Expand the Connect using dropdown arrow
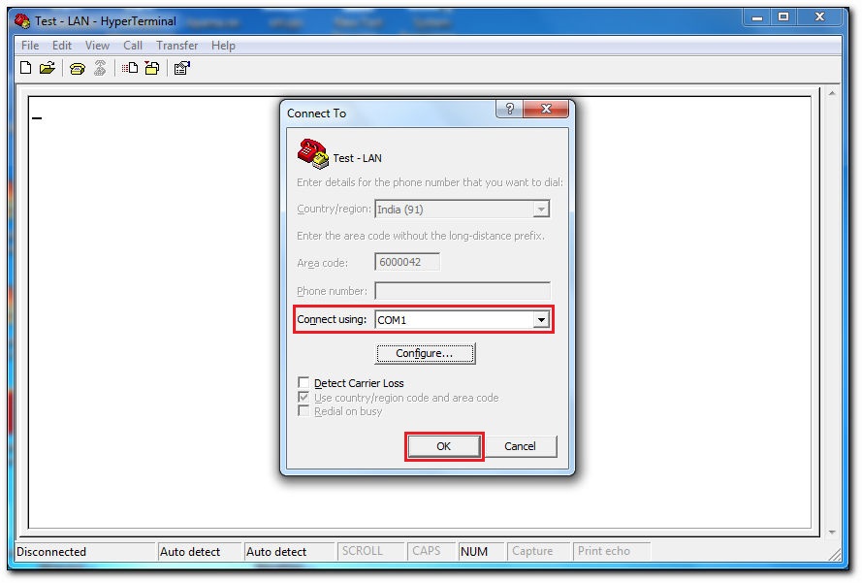The height and width of the screenshot is (583, 862). pyautogui.click(x=541, y=319)
